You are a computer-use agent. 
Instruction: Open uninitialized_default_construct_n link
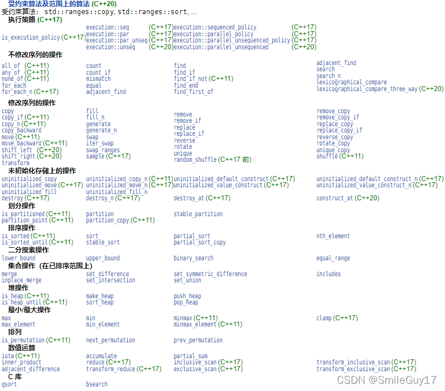[x=367, y=179]
